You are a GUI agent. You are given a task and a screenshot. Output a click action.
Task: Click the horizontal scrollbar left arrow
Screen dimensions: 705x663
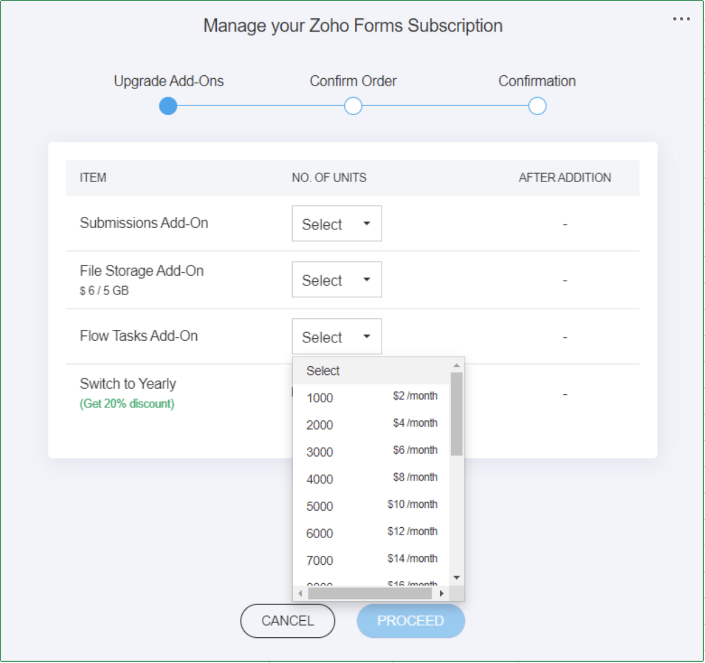pos(300,593)
